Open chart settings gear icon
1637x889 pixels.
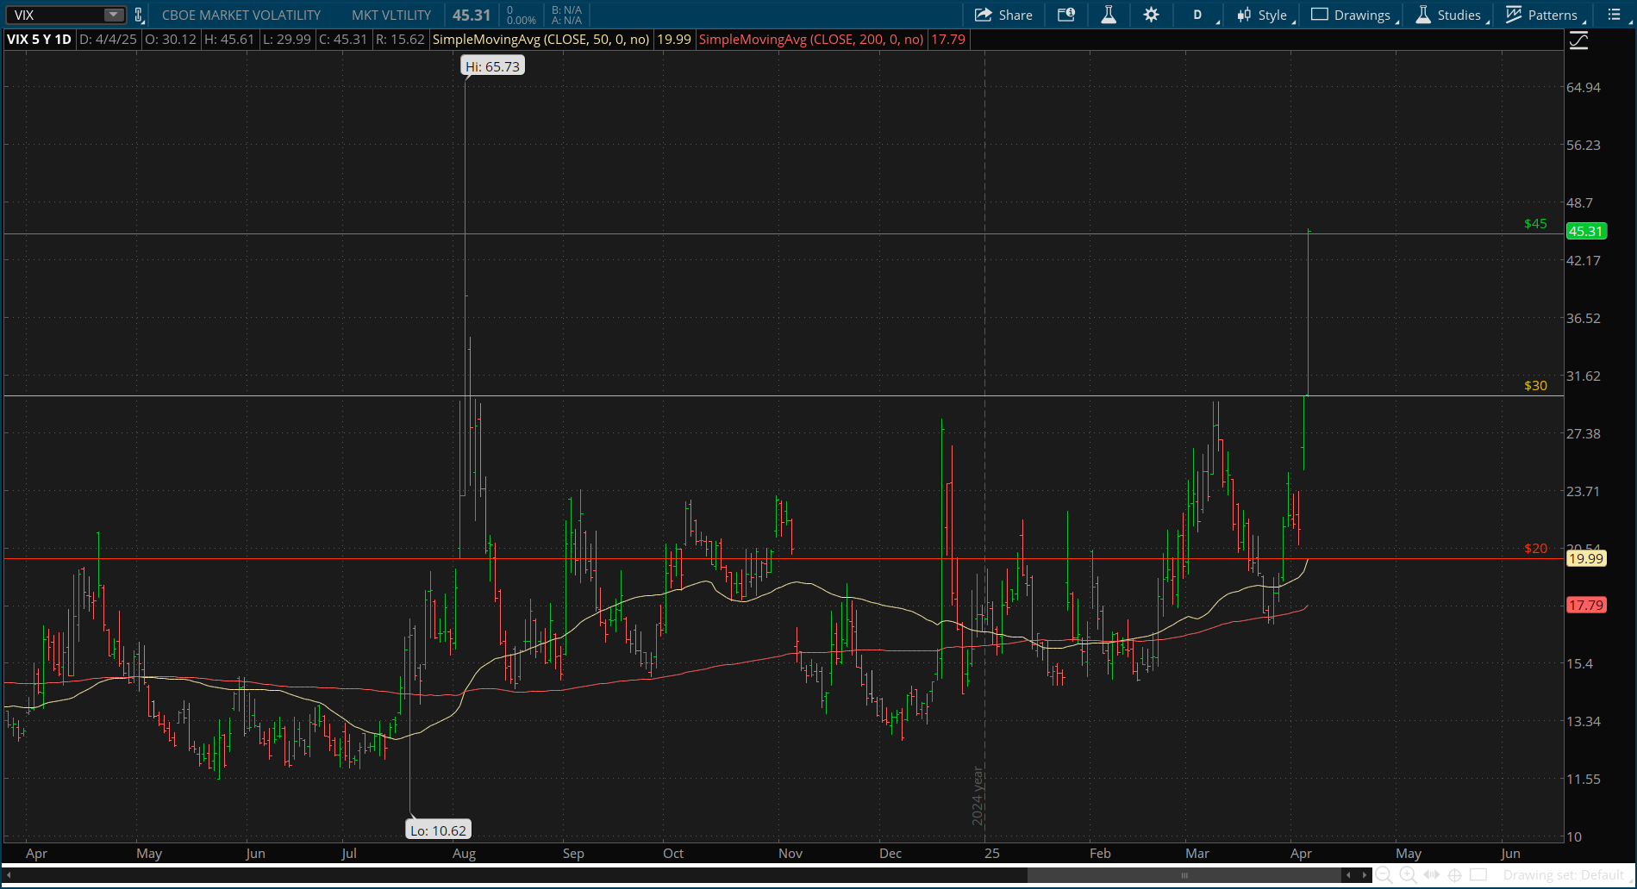[1152, 15]
